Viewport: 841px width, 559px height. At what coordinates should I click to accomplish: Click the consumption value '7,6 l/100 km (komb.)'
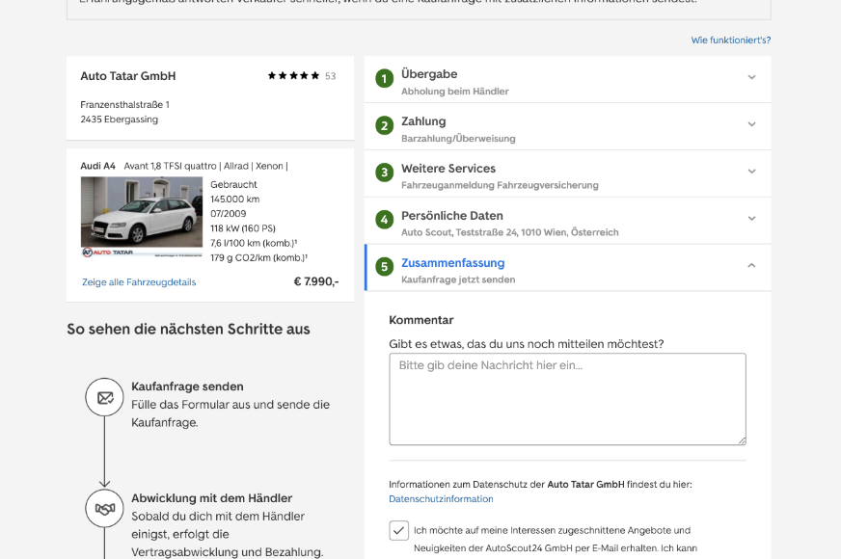coord(254,243)
